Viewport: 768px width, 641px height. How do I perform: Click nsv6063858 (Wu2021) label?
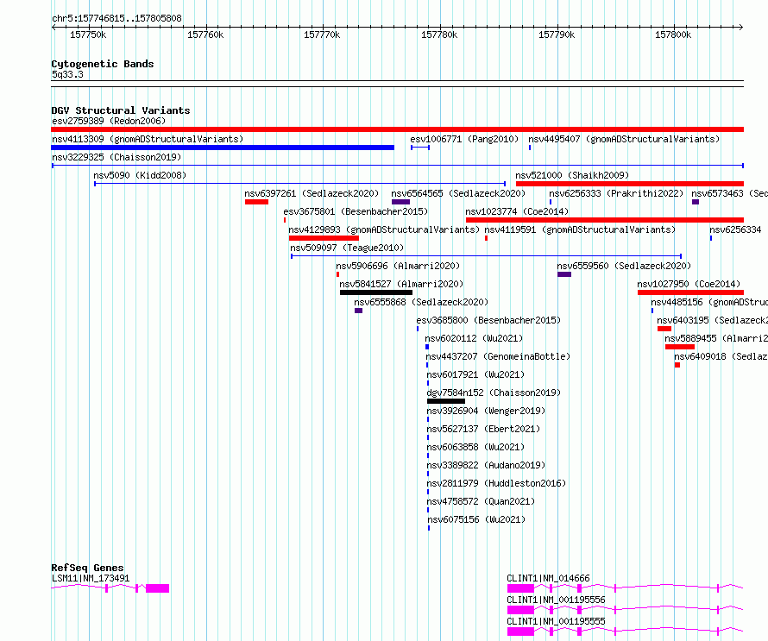click(475, 447)
